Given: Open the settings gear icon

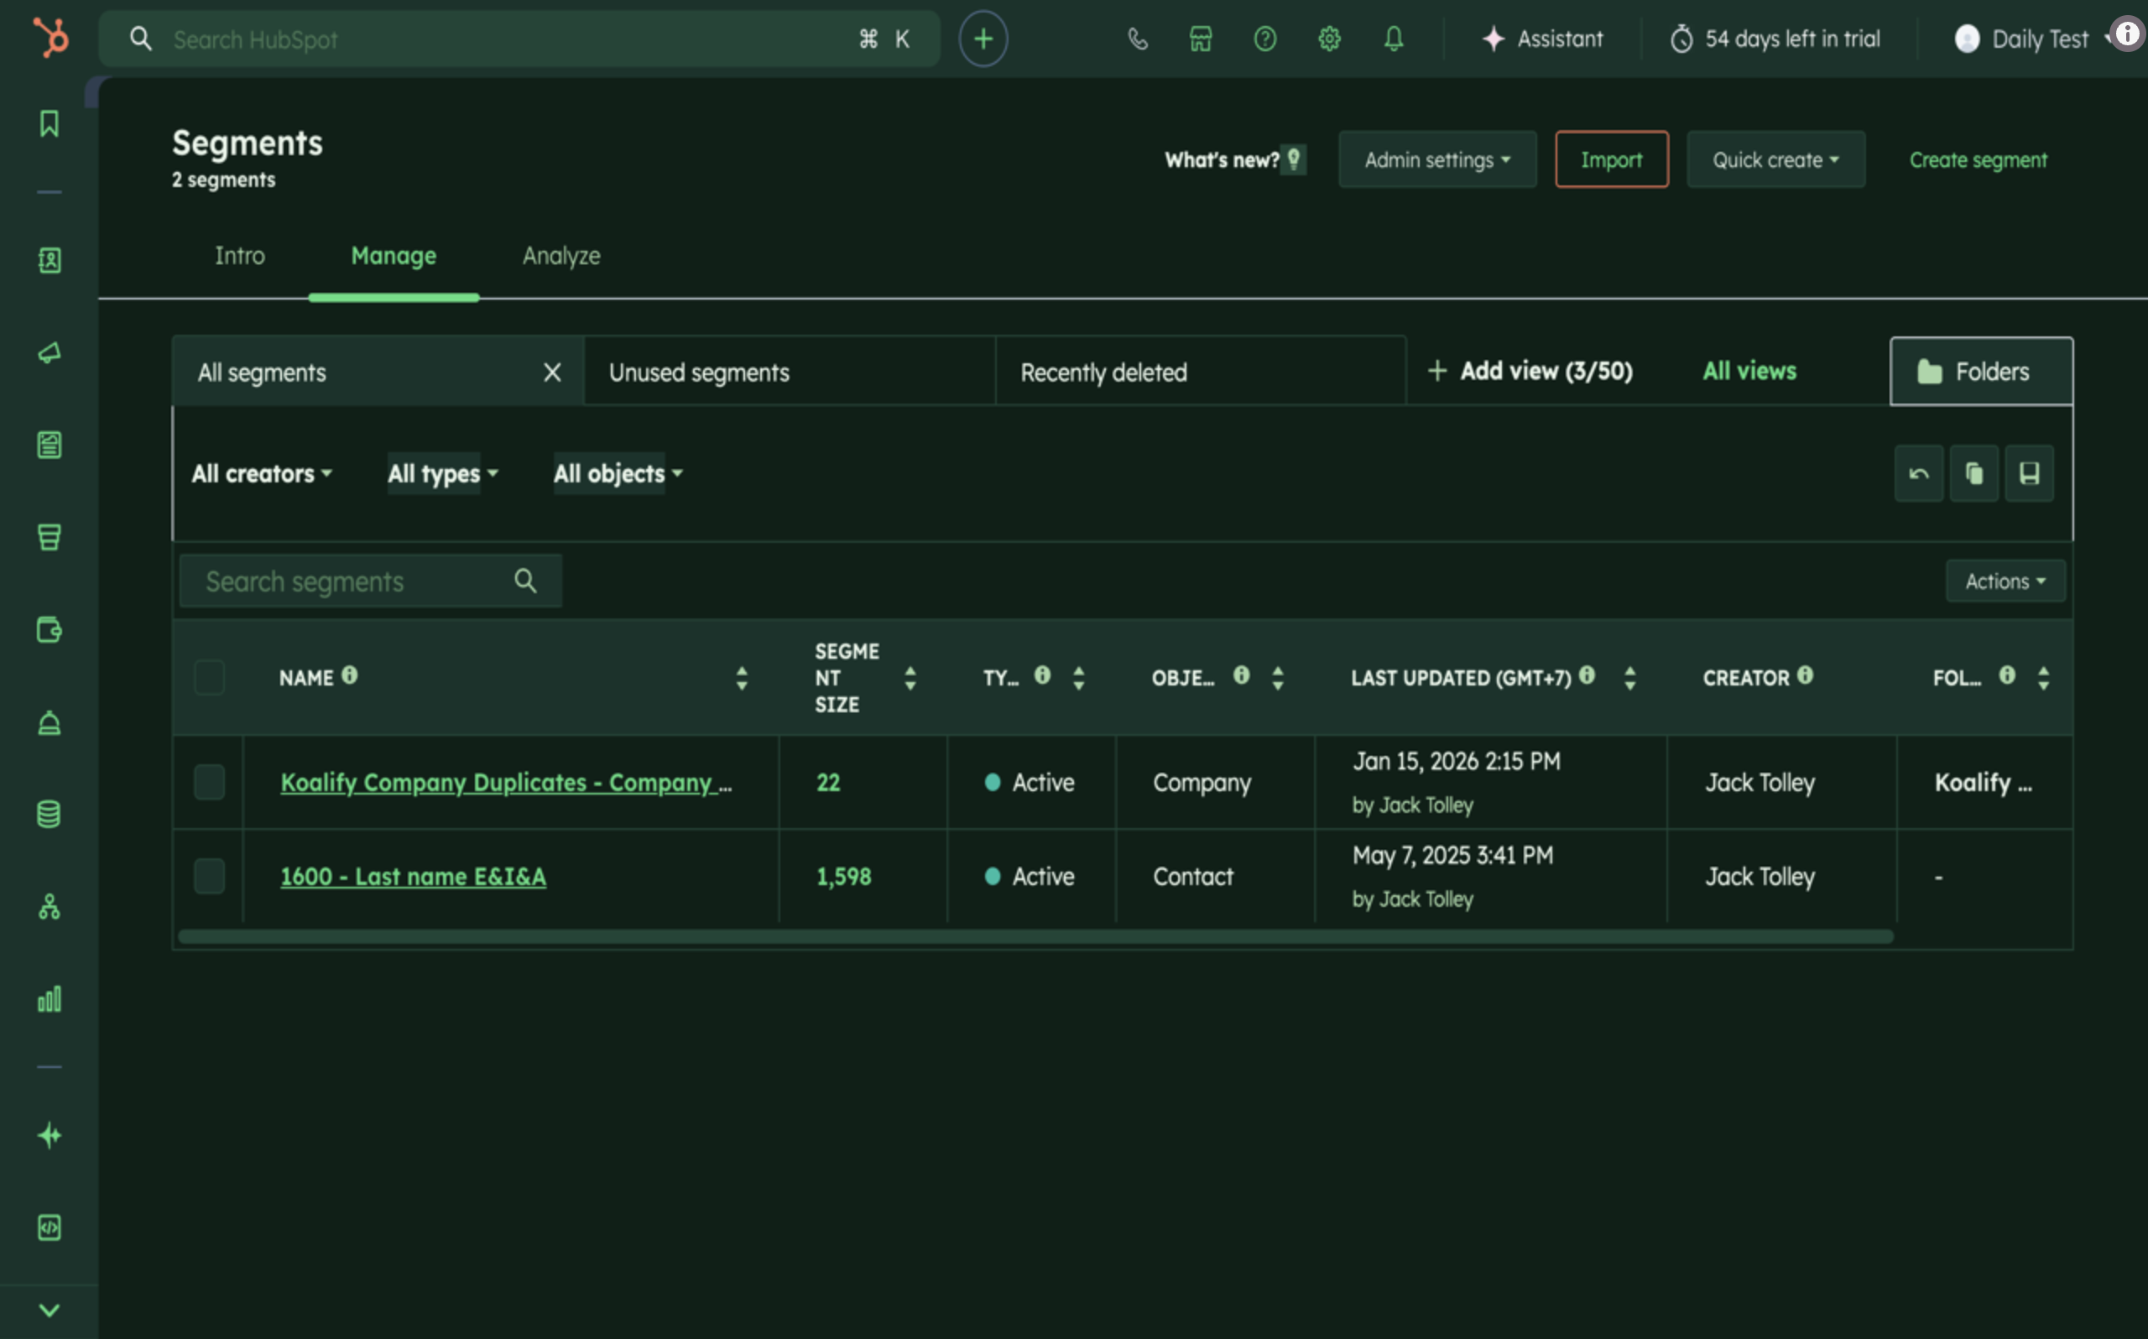Looking at the screenshot, I should tap(1329, 38).
